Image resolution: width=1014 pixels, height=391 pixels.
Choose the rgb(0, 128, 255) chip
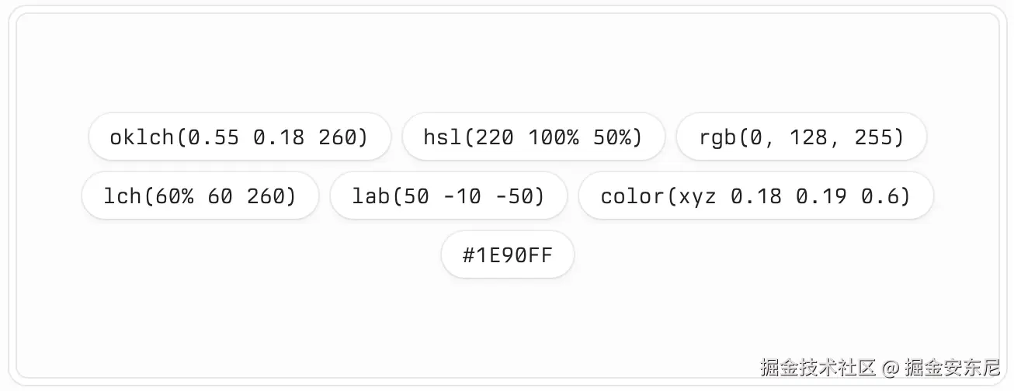click(x=802, y=137)
